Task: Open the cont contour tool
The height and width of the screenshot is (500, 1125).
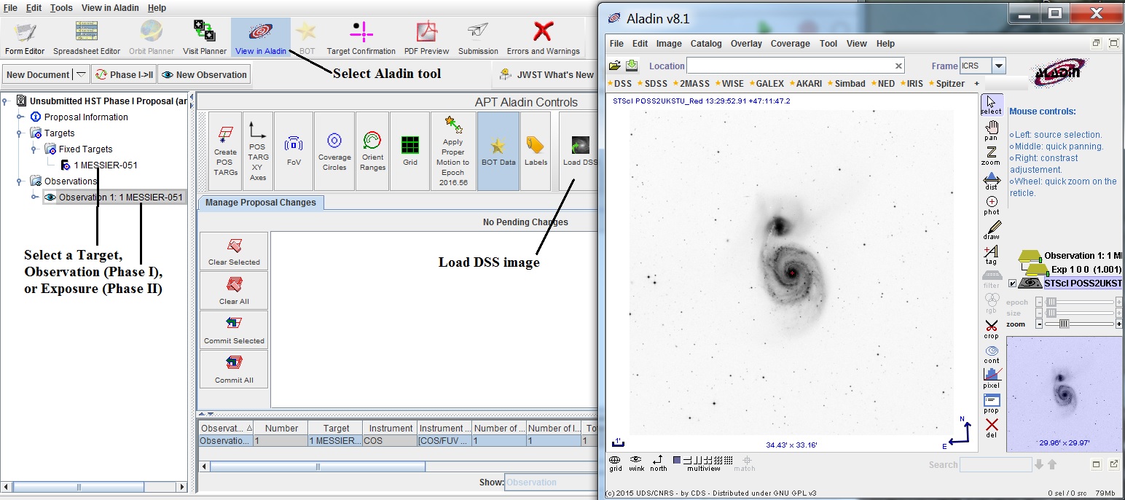Action: (991, 355)
